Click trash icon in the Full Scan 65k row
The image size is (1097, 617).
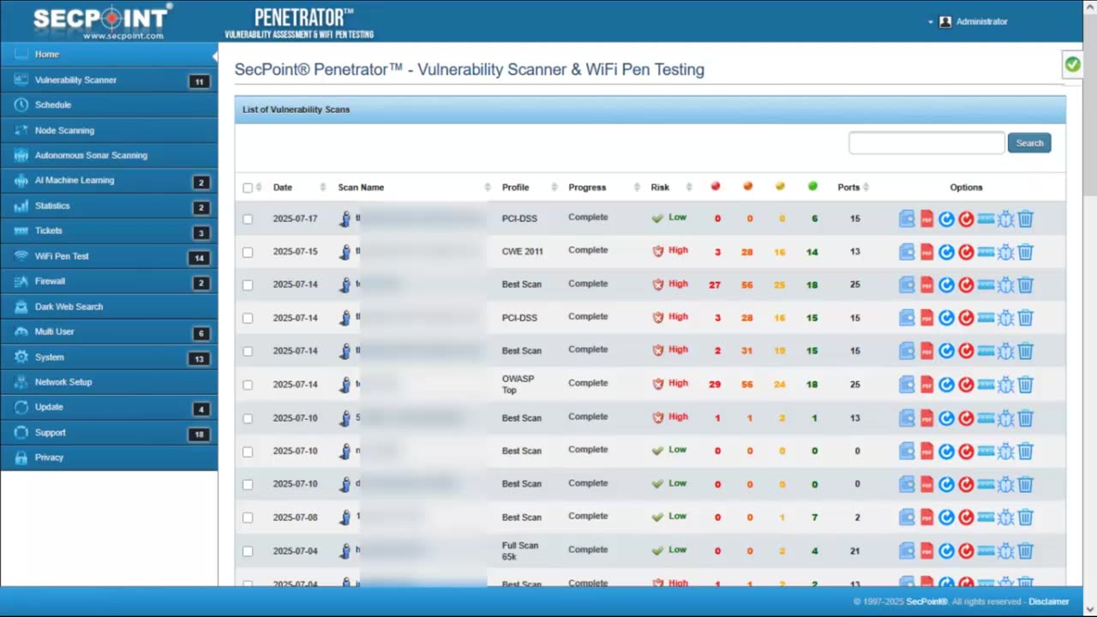coord(1026,551)
